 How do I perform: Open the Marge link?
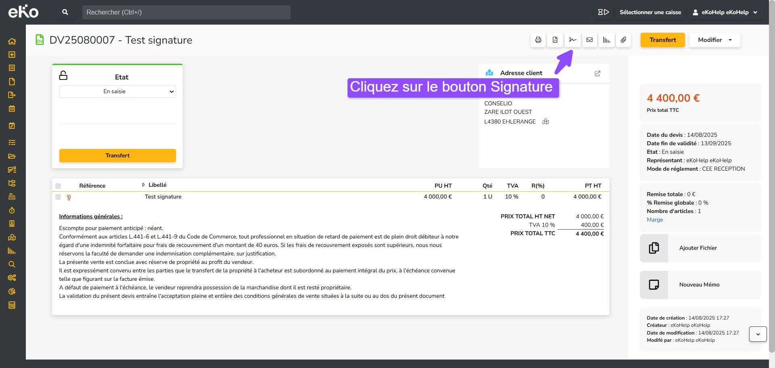pyautogui.click(x=655, y=220)
